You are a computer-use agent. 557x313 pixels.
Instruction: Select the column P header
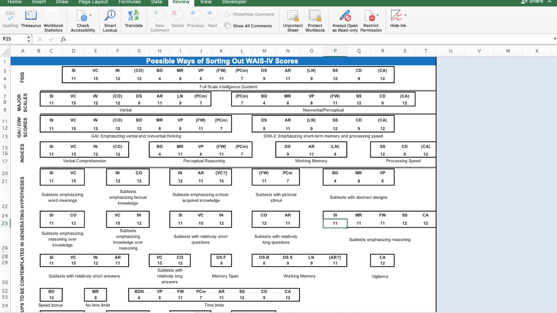(x=335, y=51)
